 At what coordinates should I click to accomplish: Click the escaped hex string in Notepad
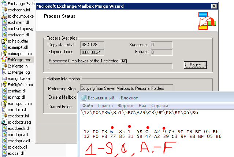[x=140, y=113]
